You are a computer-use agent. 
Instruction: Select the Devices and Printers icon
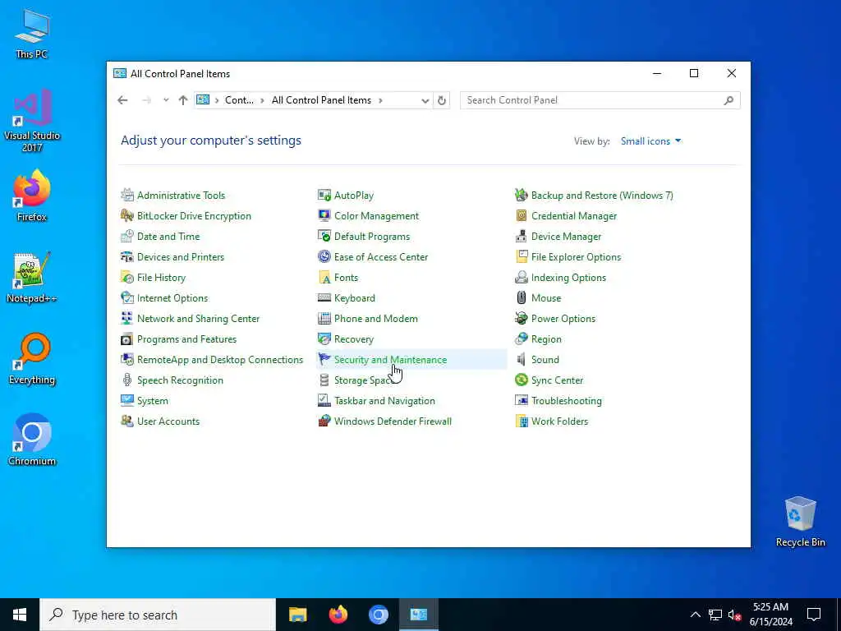pos(127,257)
